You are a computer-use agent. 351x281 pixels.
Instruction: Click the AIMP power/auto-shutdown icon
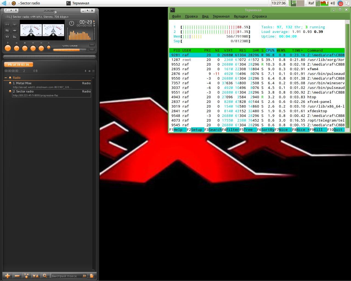72,23
